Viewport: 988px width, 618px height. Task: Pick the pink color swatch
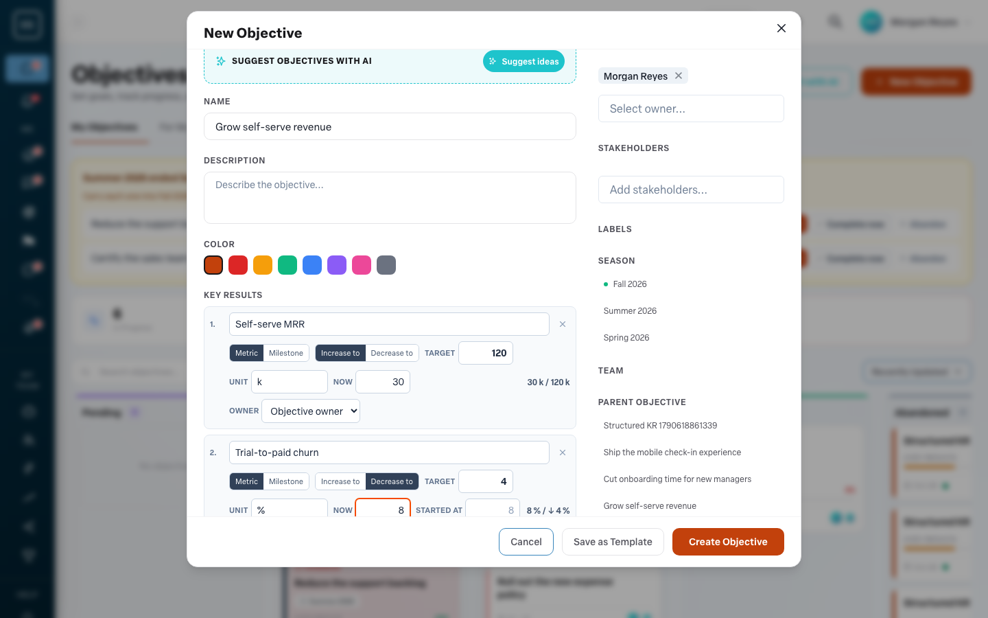362,265
